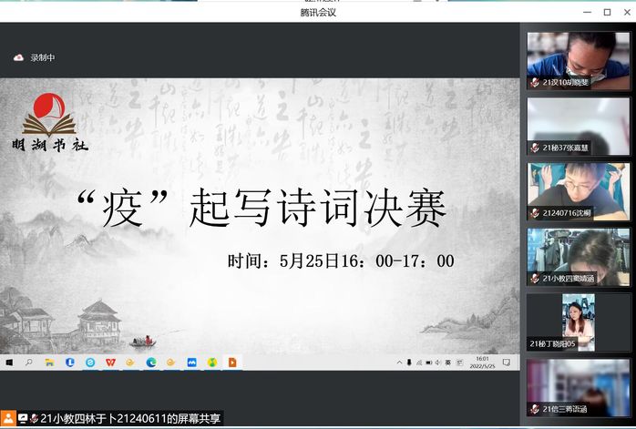Click the cloud recording icon beside 录制中
636x429 pixels.
(x=17, y=57)
